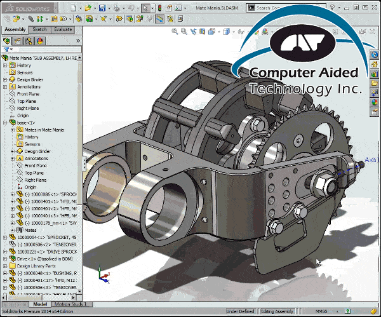
Task: Click the Under Defined status text
Action: tap(240, 311)
